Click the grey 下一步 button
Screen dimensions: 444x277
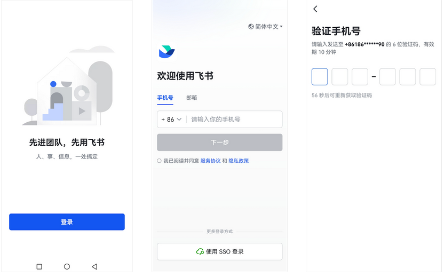pyautogui.click(x=220, y=142)
